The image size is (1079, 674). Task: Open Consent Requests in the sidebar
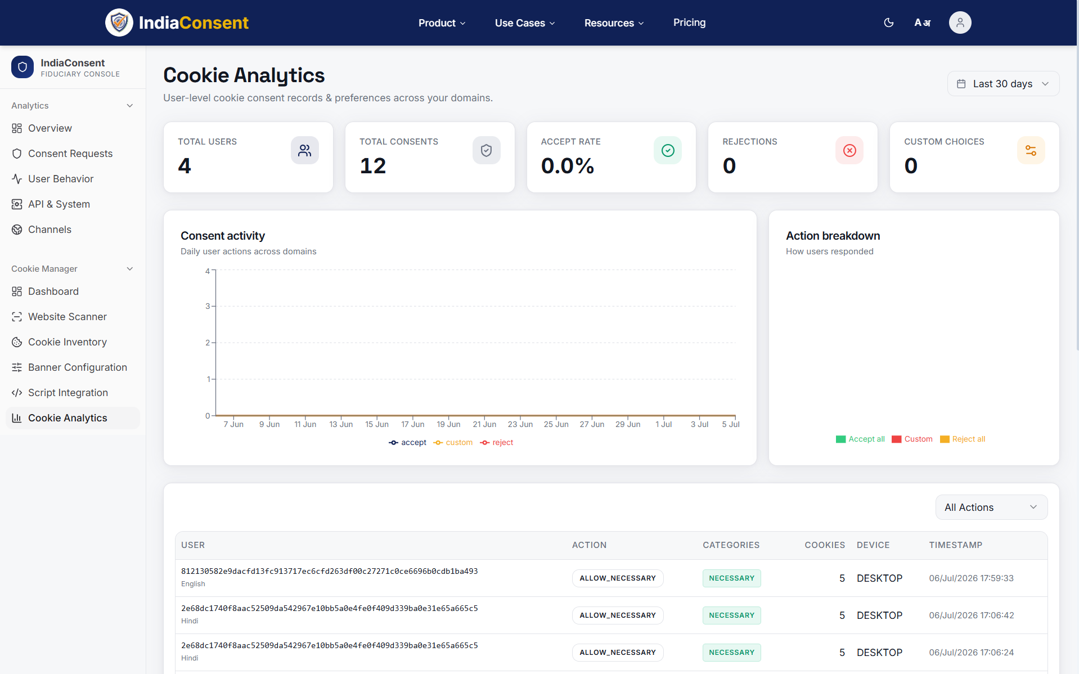click(x=73, y=154)
